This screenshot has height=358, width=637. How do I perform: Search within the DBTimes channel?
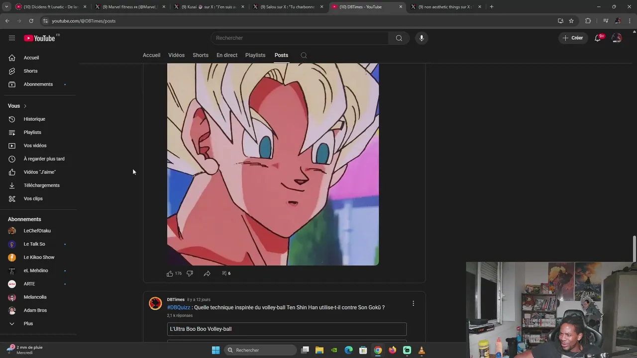(x=304, y=55)
